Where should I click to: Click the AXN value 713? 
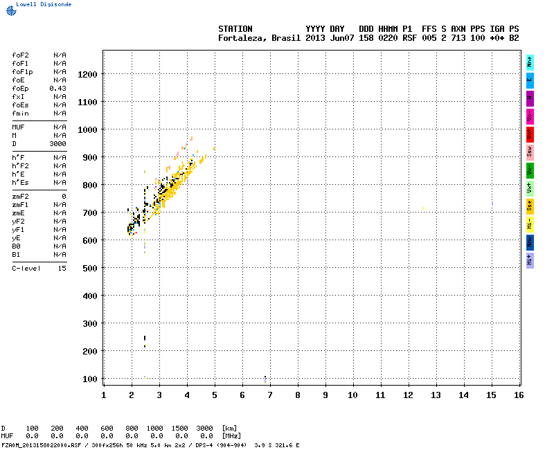point(458,38)
